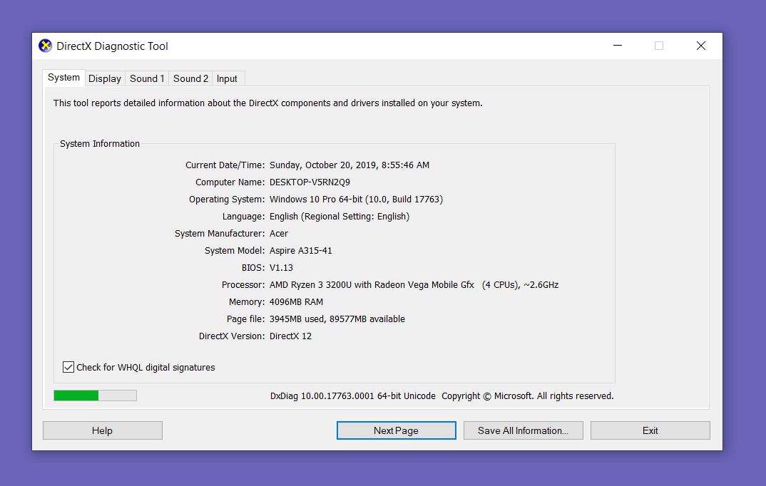Select the computer name DESKTOP-V5RN2Q9

[x=310, y=182]
